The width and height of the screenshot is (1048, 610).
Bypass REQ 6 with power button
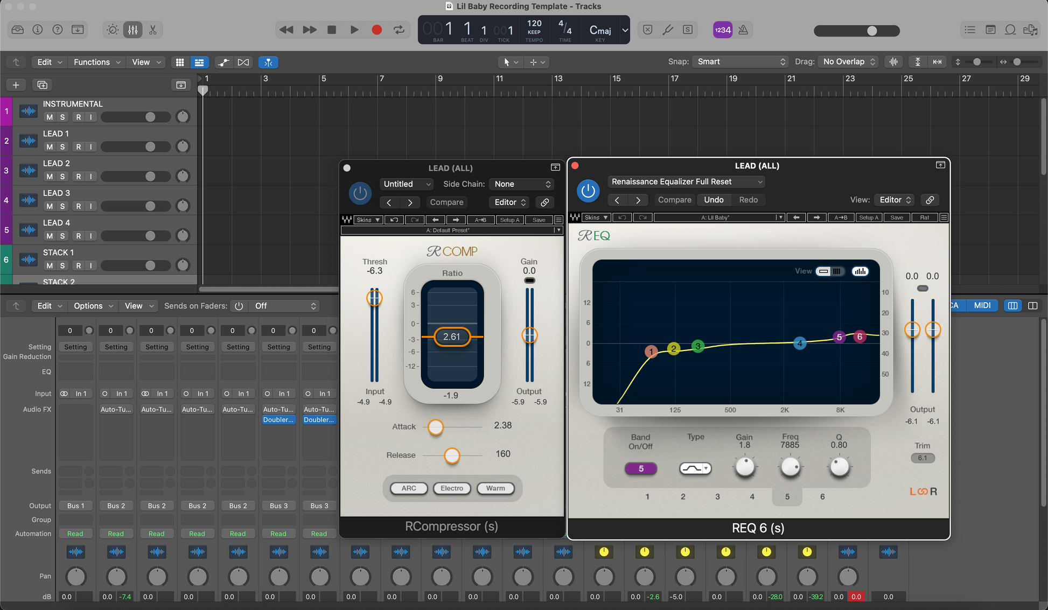pos(588,191)
